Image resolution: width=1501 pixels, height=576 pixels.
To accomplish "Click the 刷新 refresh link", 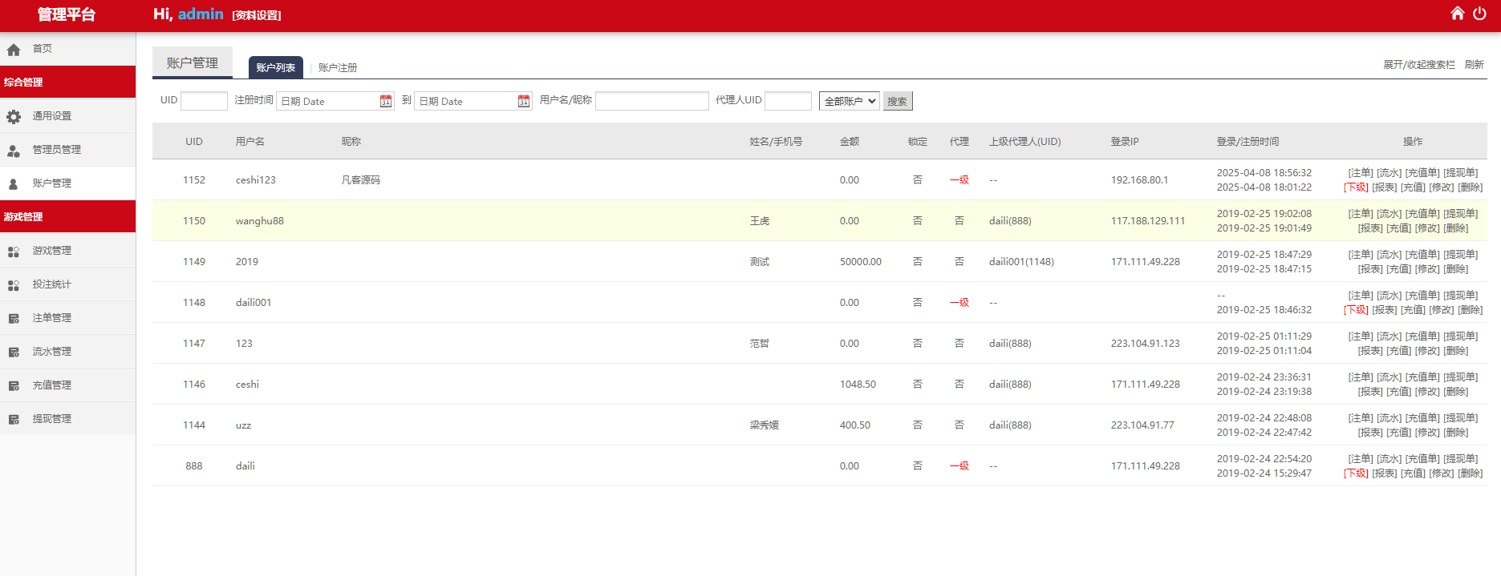I will point(1474,65).
